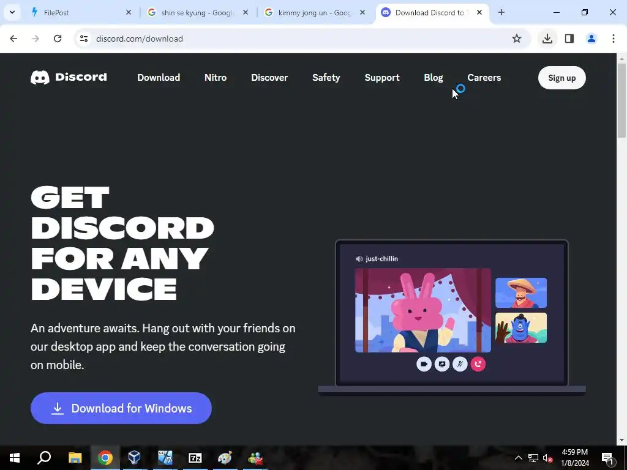This screenshot has height=470, width=627.
Task: Open the Chrome three-dot menu
Action: 614,39
